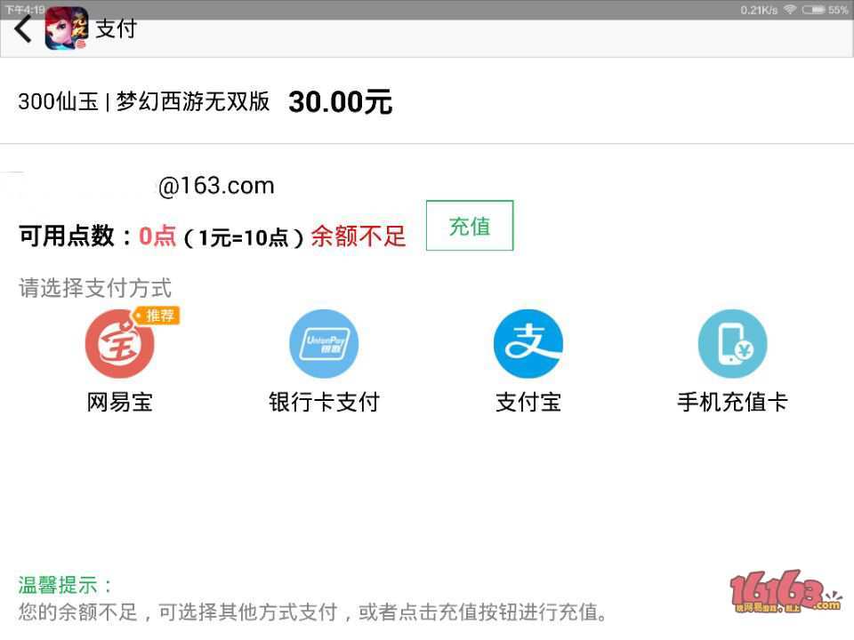Tap the 余额不足 warning text
854x640 pixels.
359,236
